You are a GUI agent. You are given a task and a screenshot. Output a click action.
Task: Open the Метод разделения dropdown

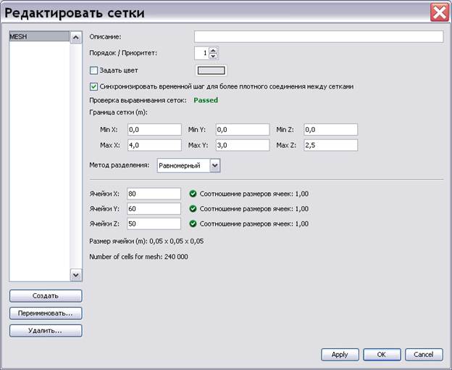point(188,165)
